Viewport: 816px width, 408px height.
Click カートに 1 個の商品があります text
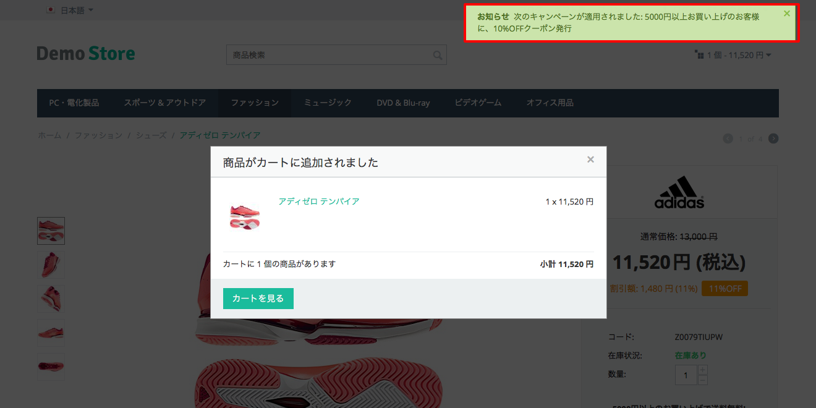[279, 264]
